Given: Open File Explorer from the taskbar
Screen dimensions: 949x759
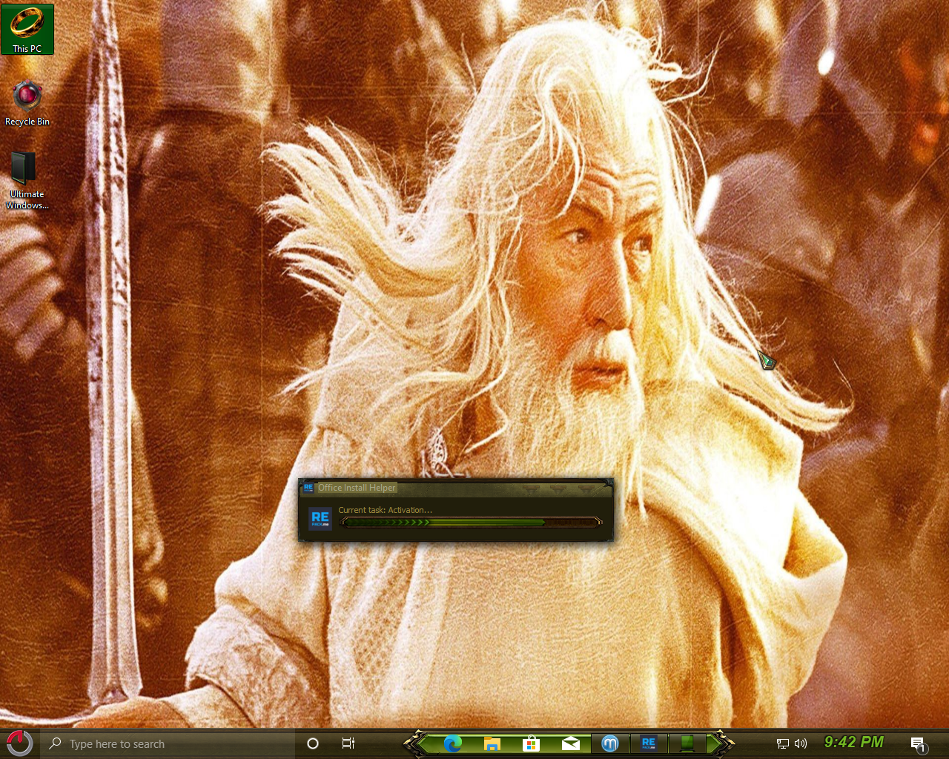Looking at the screenshot, I should click(x=492, y=743).
